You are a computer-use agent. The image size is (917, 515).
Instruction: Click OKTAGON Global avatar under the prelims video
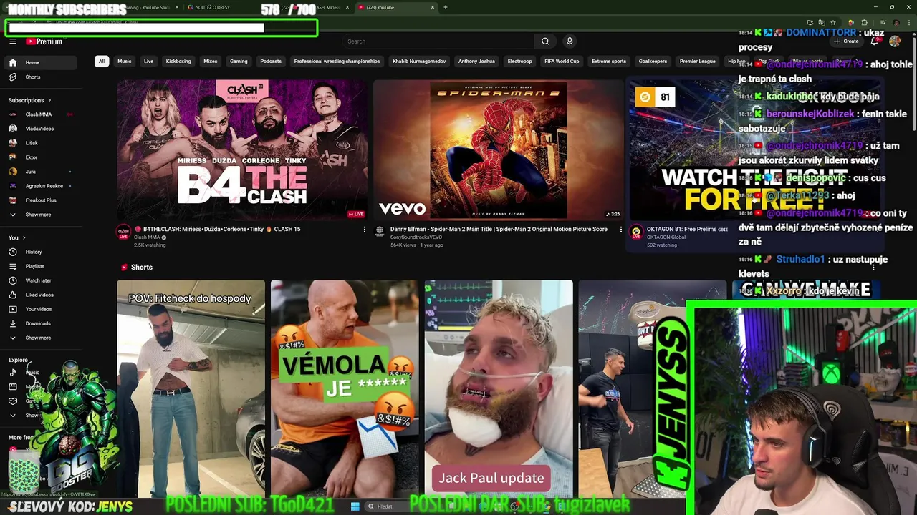(635, 232)
